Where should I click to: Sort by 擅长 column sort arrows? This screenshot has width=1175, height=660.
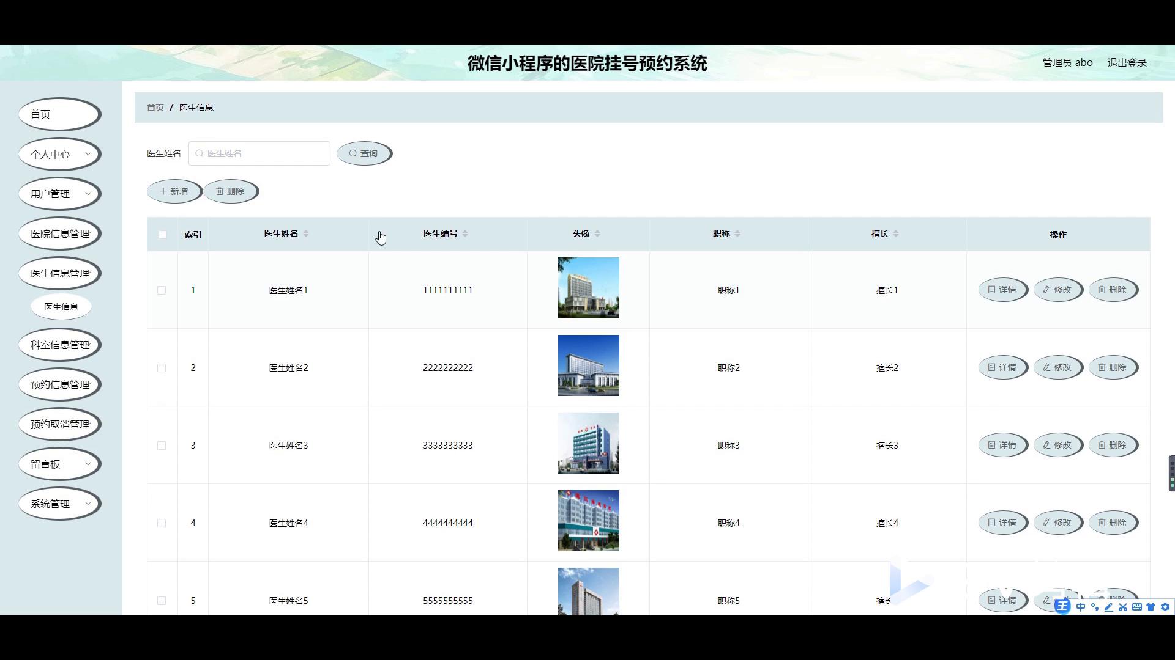[896, 233]
